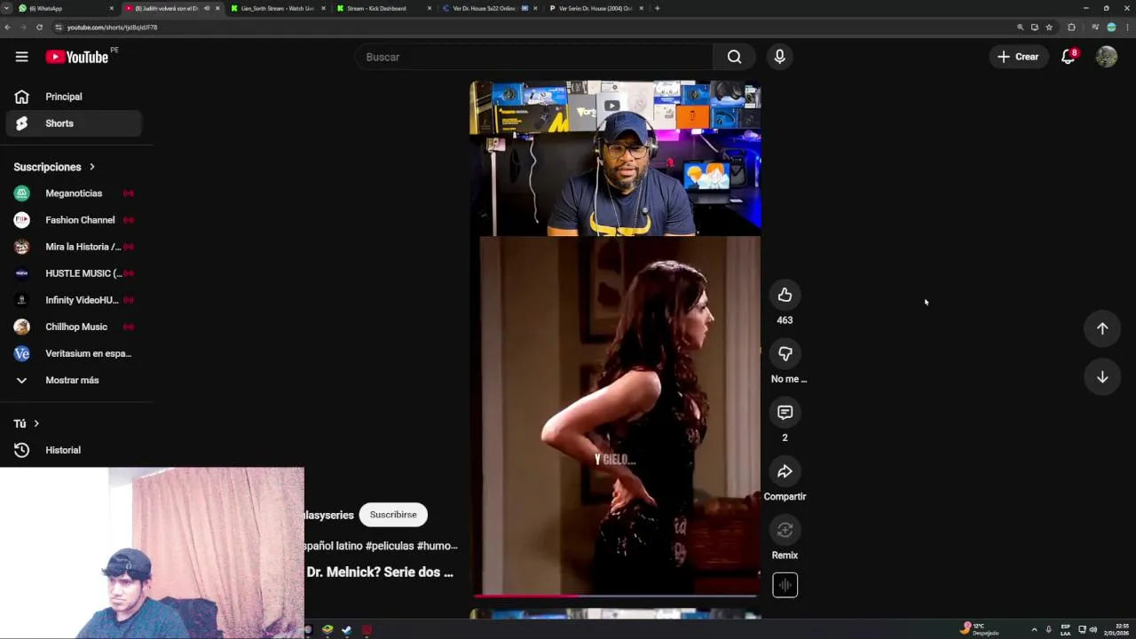Open HUSTLE MUSIC channel

point(74,273)
